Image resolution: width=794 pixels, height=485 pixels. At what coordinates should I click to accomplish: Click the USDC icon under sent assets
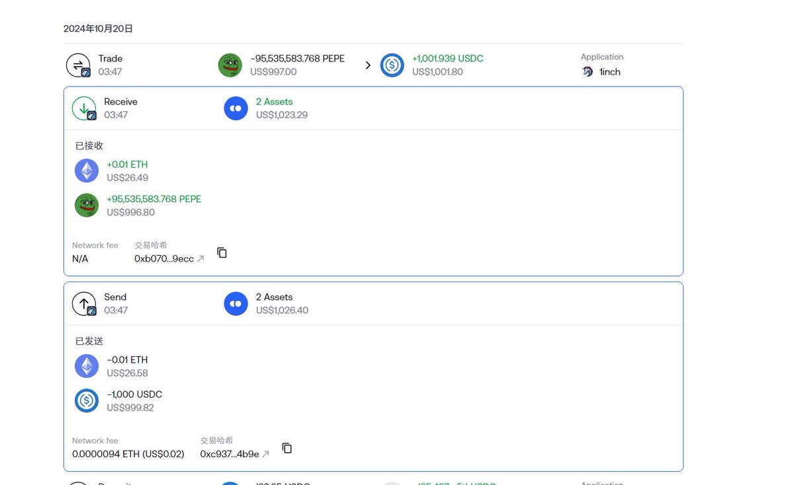pyautogui.click(x=87, y=400)
